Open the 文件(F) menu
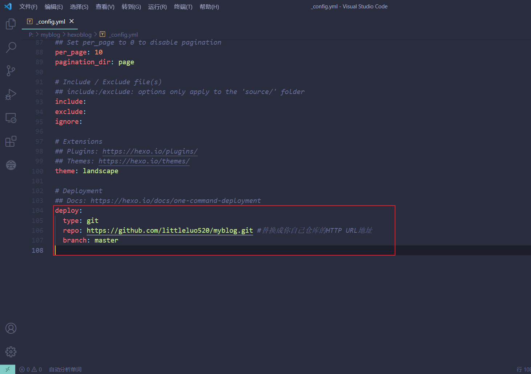The width and height of the screenshot is (531, 374). pos(28,7)
